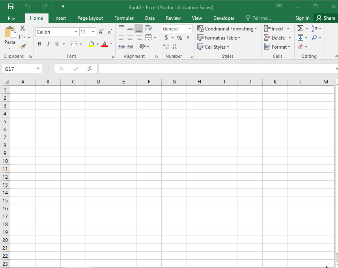Click the AutoSum sigma icon
This screenshot has width=338, height=268.
pyautogui.click(x=300, y=28)
